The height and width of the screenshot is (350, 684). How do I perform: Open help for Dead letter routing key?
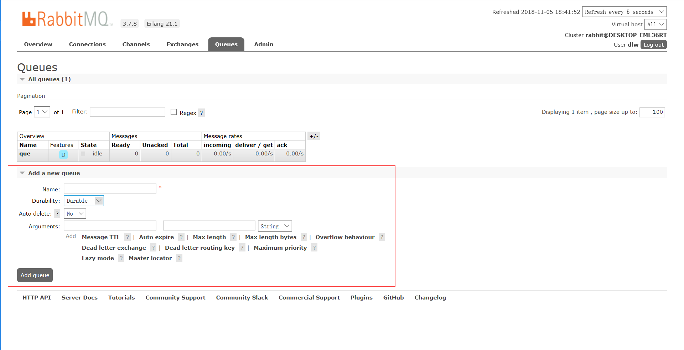242,248
